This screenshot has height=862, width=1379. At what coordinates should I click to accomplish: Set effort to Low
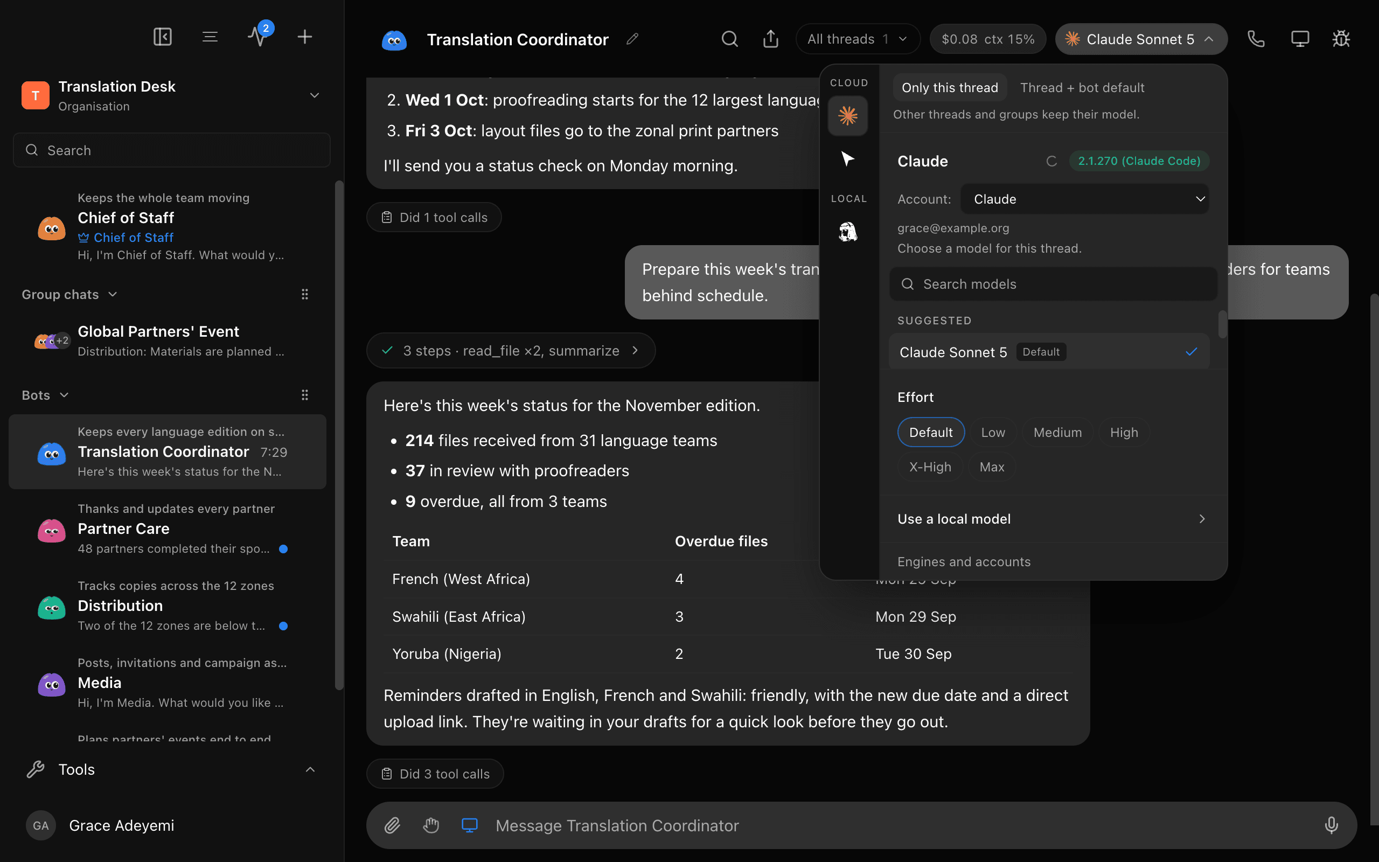point(993,432)
